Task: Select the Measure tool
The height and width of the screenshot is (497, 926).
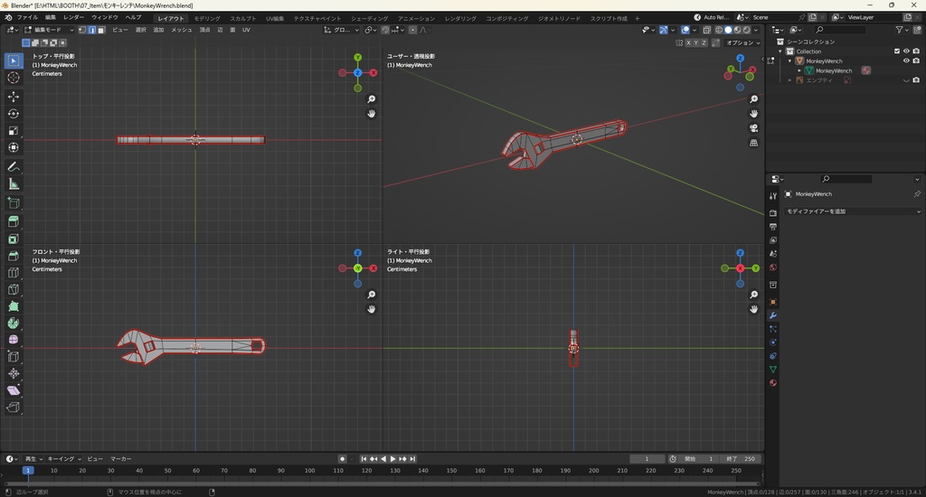Action: tap(14, 184)
